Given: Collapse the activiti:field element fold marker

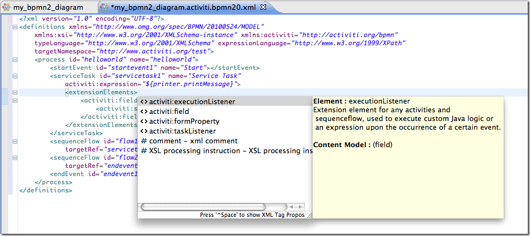Looking at the screenshot, I should pyautogui.click(x=15, y=100).
